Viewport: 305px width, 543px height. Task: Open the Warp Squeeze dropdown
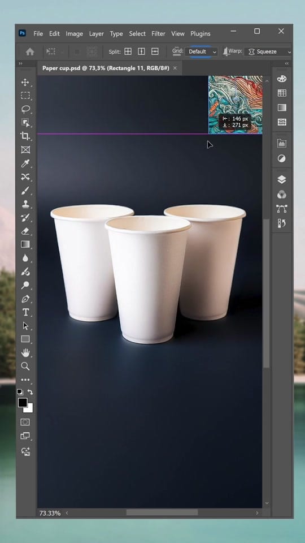[268, 51]
